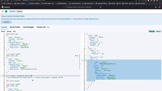Click the 200 - OK status badge

point(152,31)
